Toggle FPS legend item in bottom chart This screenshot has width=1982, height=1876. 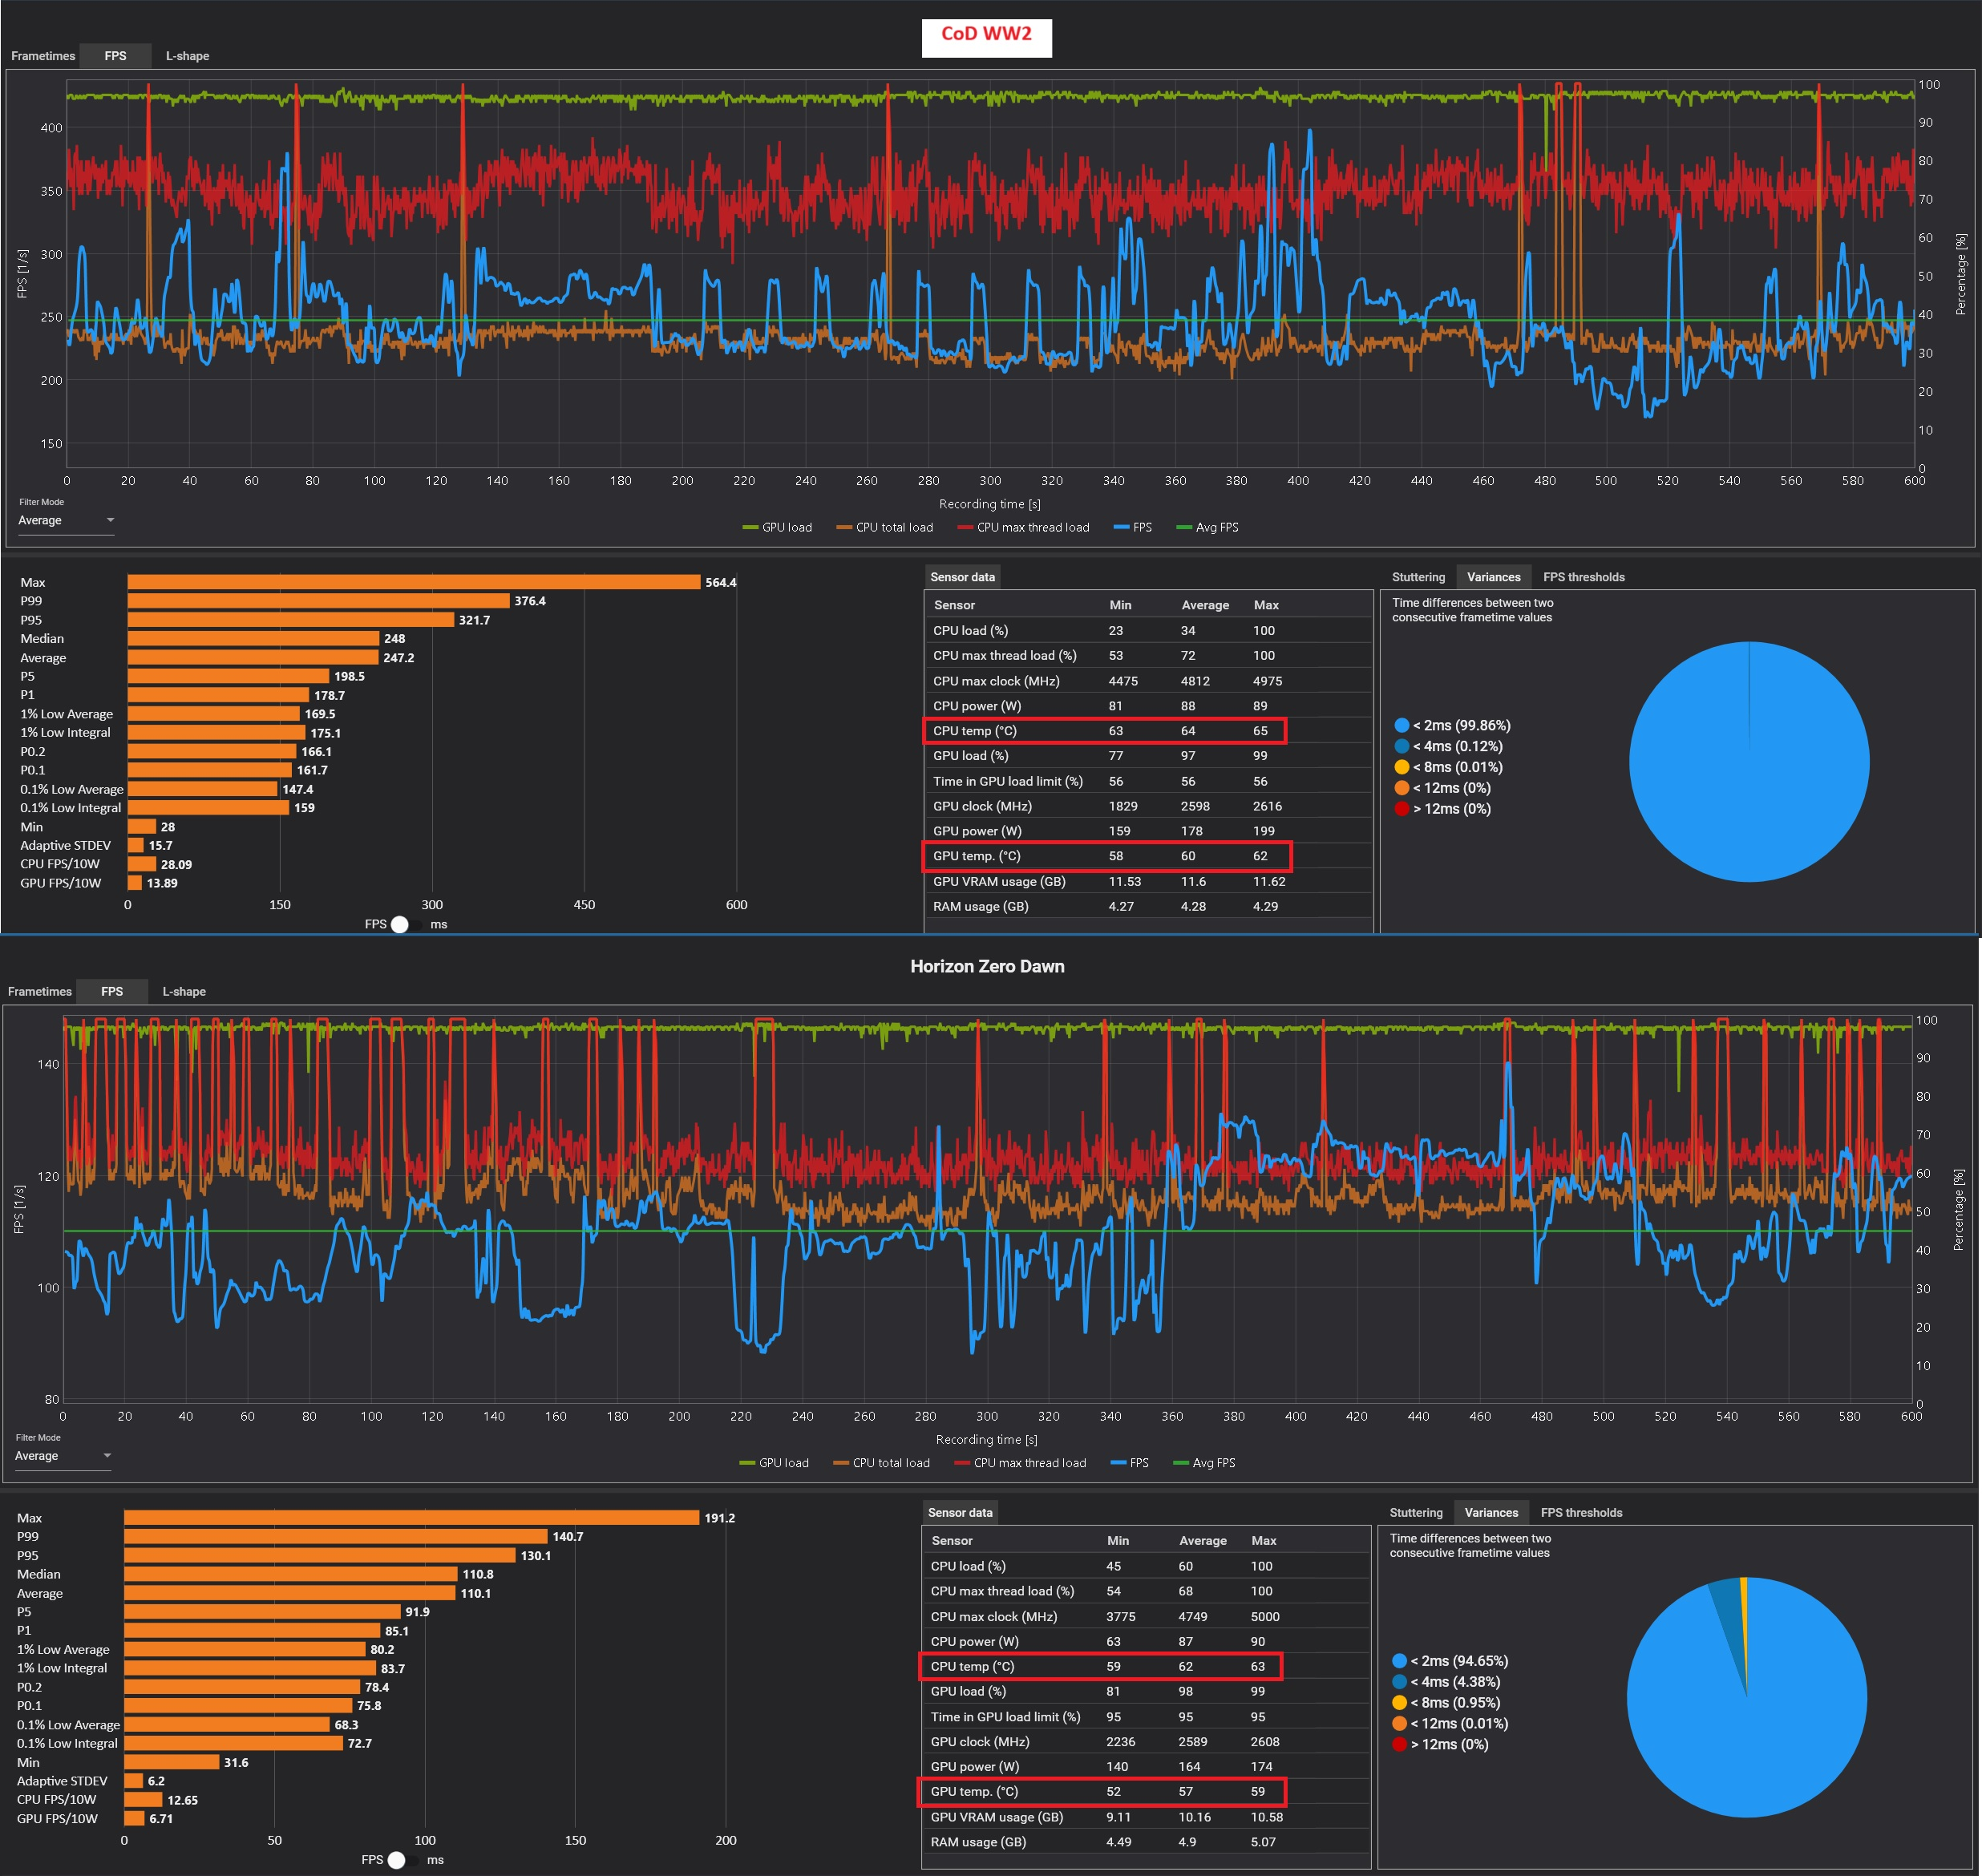click(x=1130, y=1462)
